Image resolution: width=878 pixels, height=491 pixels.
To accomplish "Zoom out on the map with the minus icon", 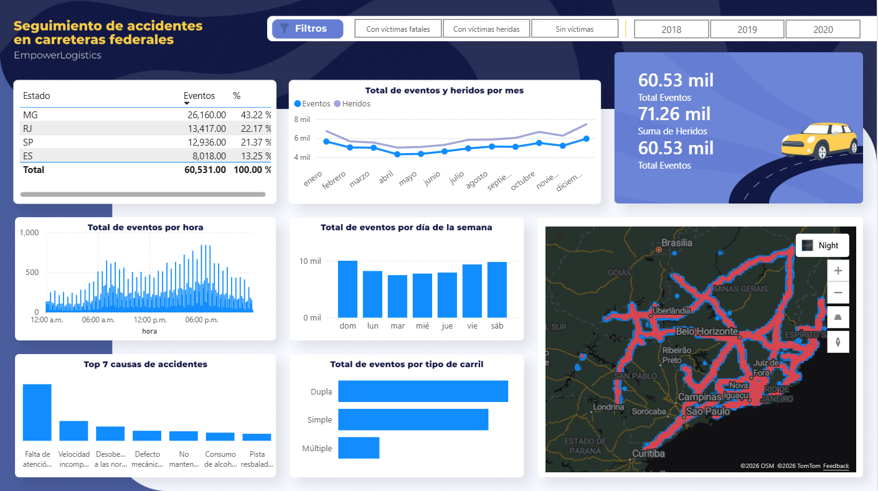I will click(x=838, y=292).
